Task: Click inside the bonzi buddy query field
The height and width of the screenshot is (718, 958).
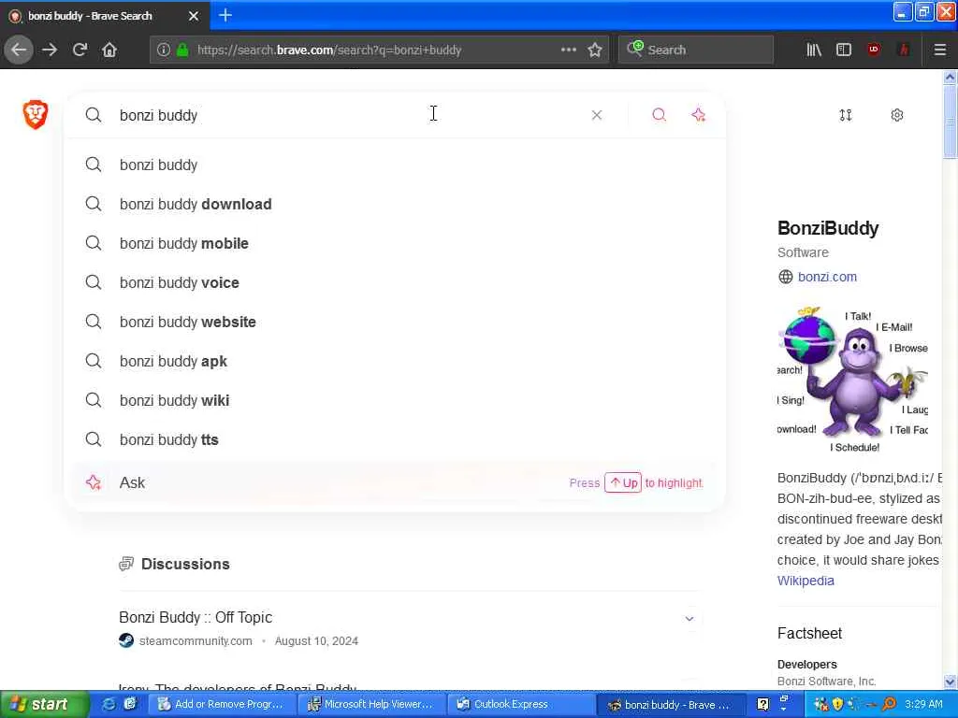Action: pos(348,115)
